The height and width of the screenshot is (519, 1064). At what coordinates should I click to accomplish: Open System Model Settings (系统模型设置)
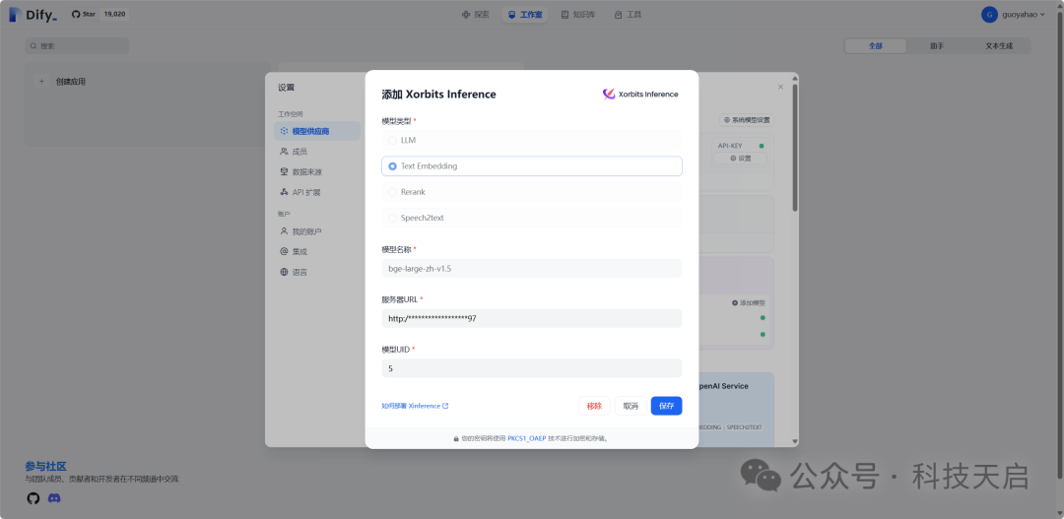pyautogui.click(x=747, y=120)
